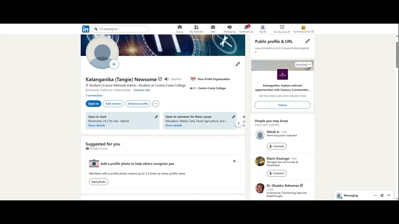399x224 pixels.
Task: Go to the Jobs section
Action: [x=213, y=29]
